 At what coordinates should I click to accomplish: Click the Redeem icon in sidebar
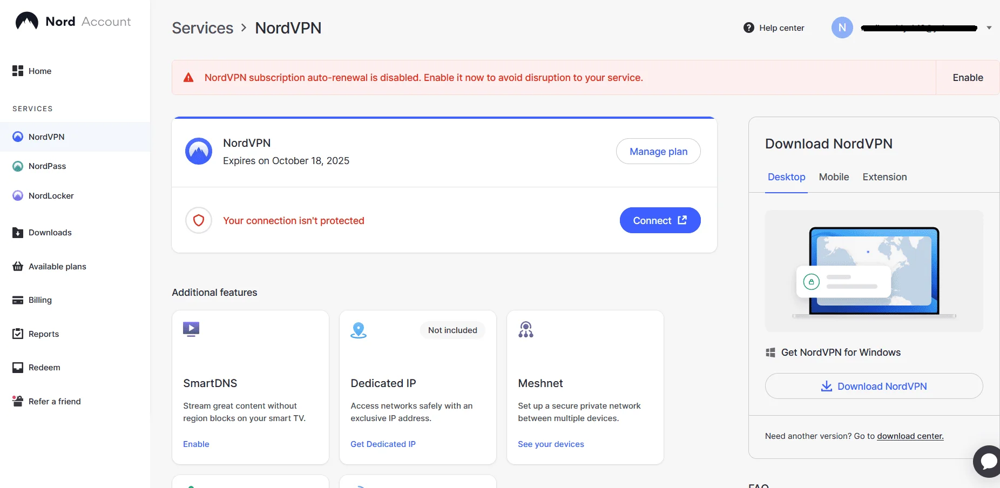(x=18, y=368)
